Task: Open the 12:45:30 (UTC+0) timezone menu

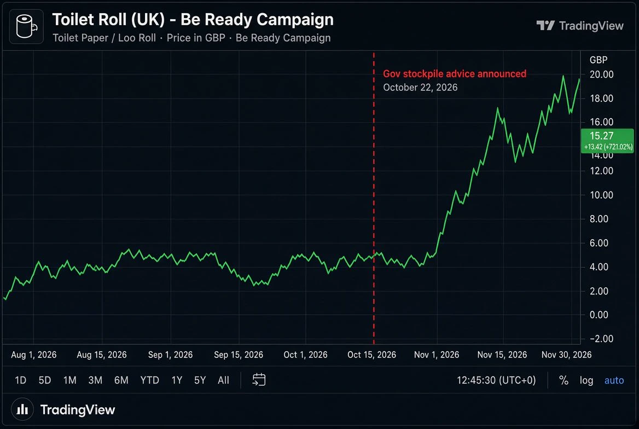Action: point(496,380)
